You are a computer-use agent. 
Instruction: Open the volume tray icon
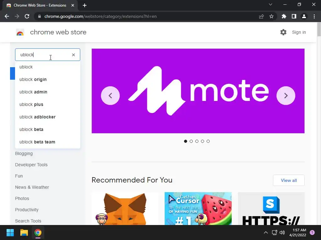282,232
